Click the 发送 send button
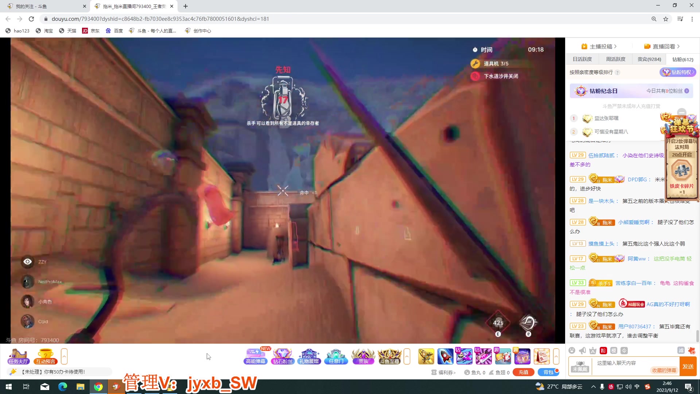The height and width of the screenshot is (394, 700). [688, 367]
